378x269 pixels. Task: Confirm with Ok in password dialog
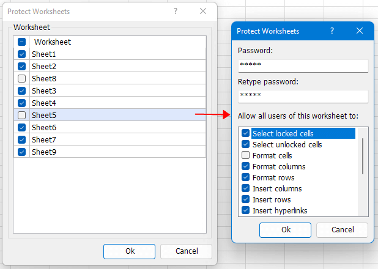coord(285,230)
